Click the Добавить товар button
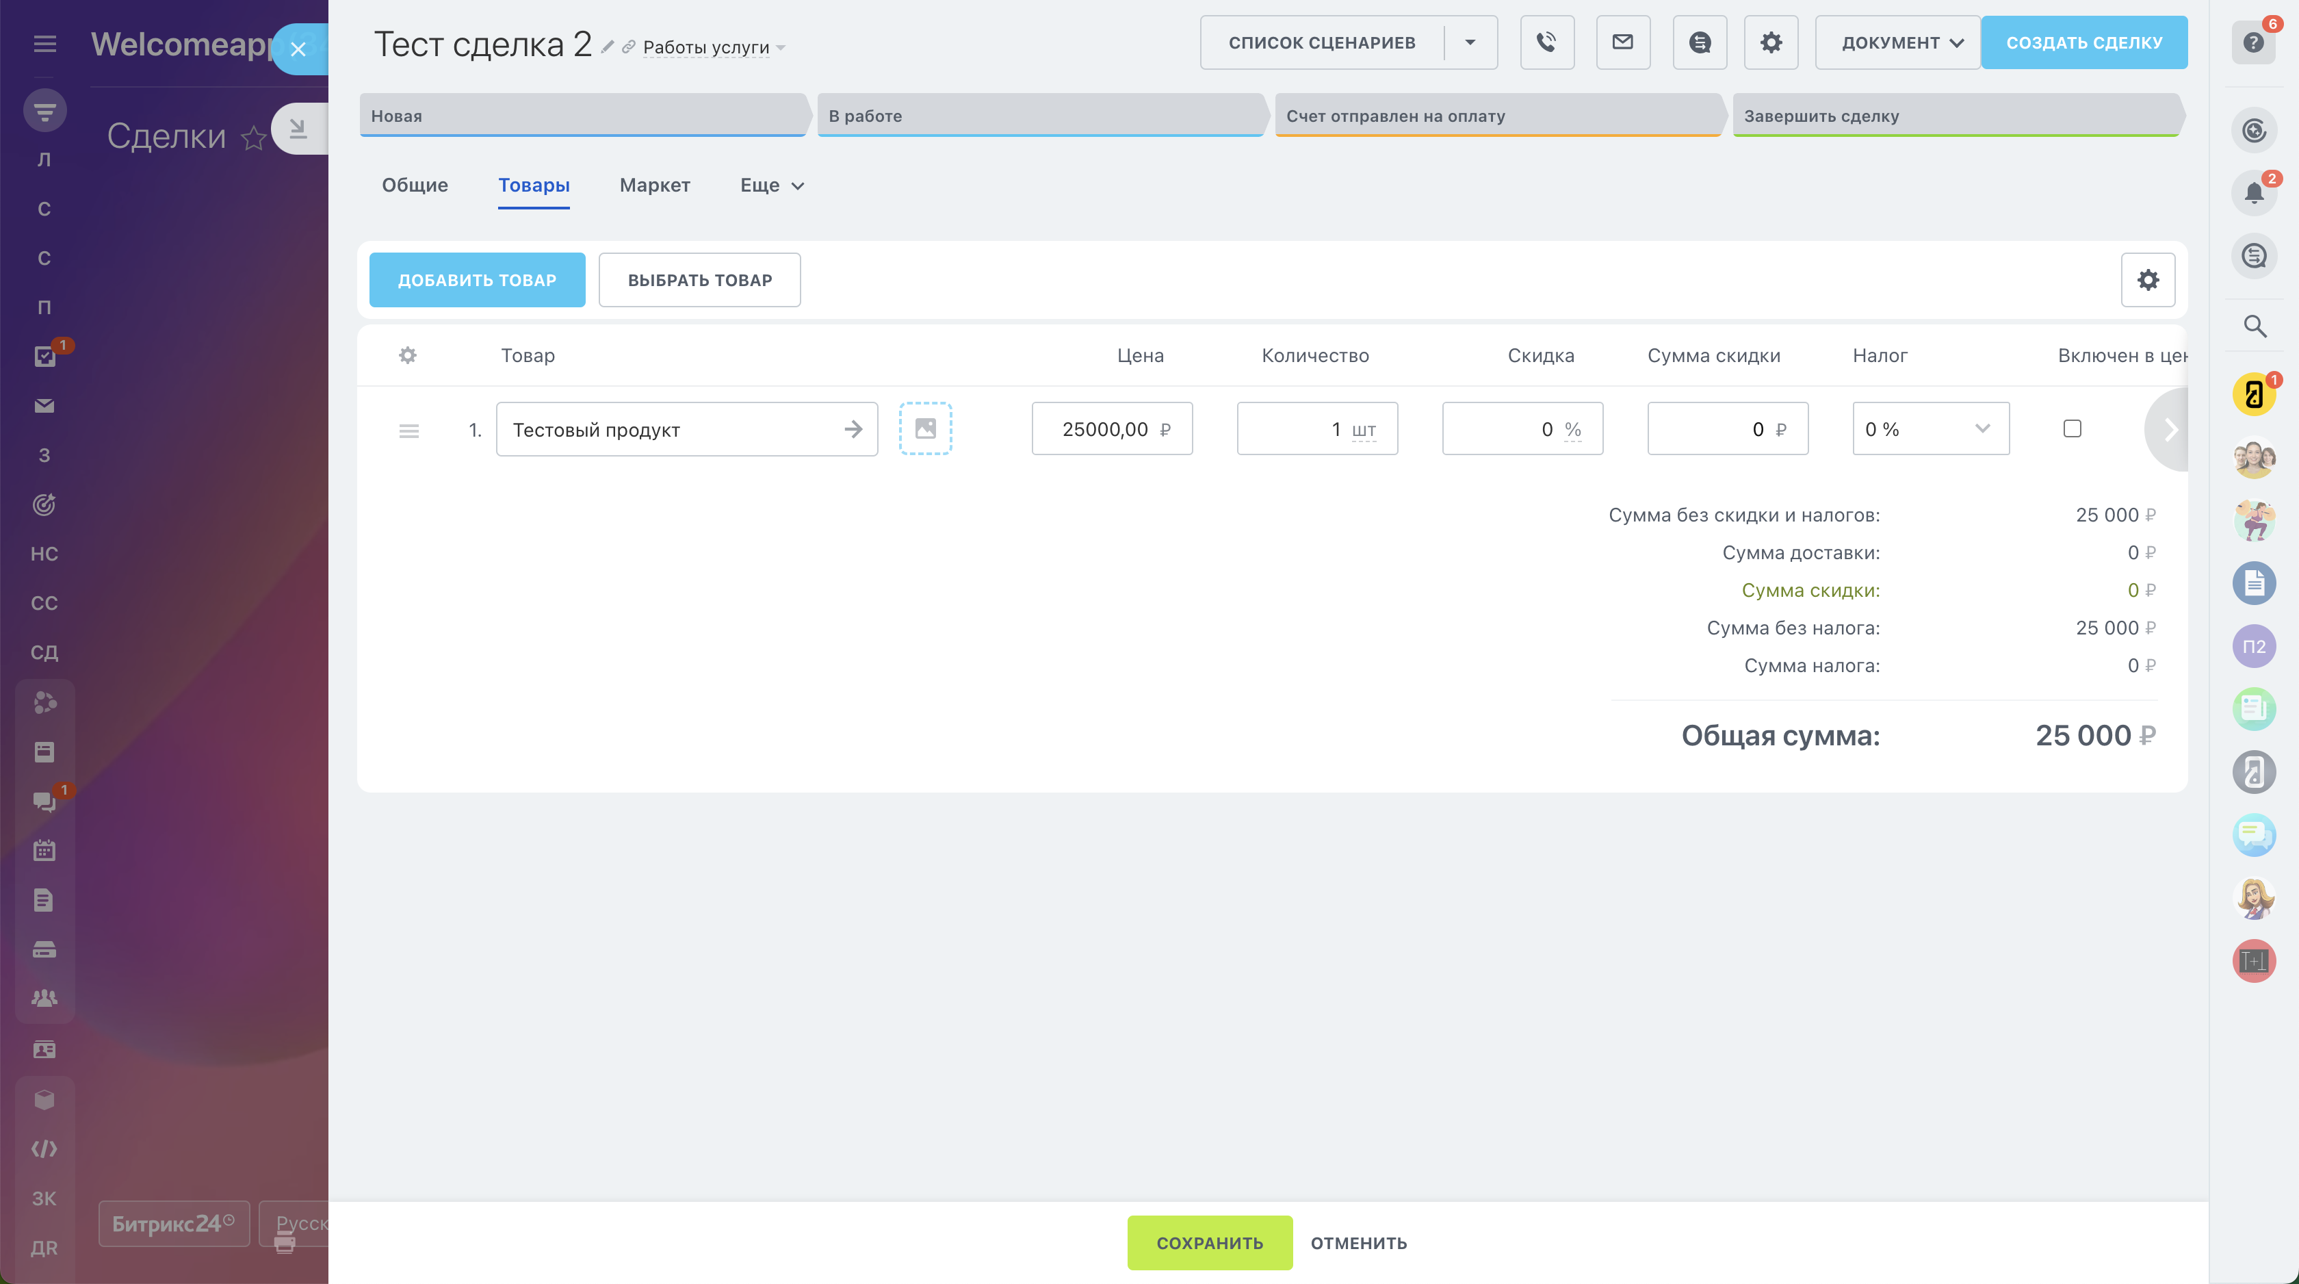The image size is (2299, 1284). point(477,281)
